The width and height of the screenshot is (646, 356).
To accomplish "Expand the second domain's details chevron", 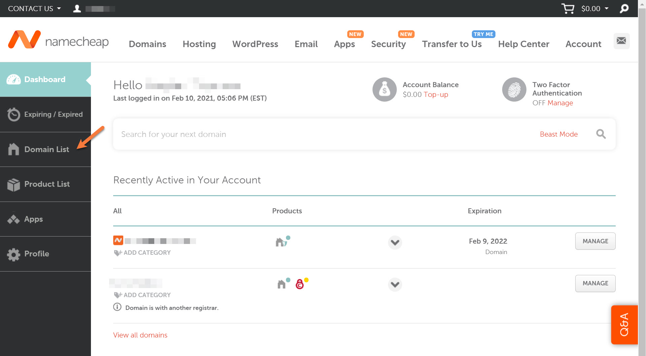I will (x=395, y=284).
